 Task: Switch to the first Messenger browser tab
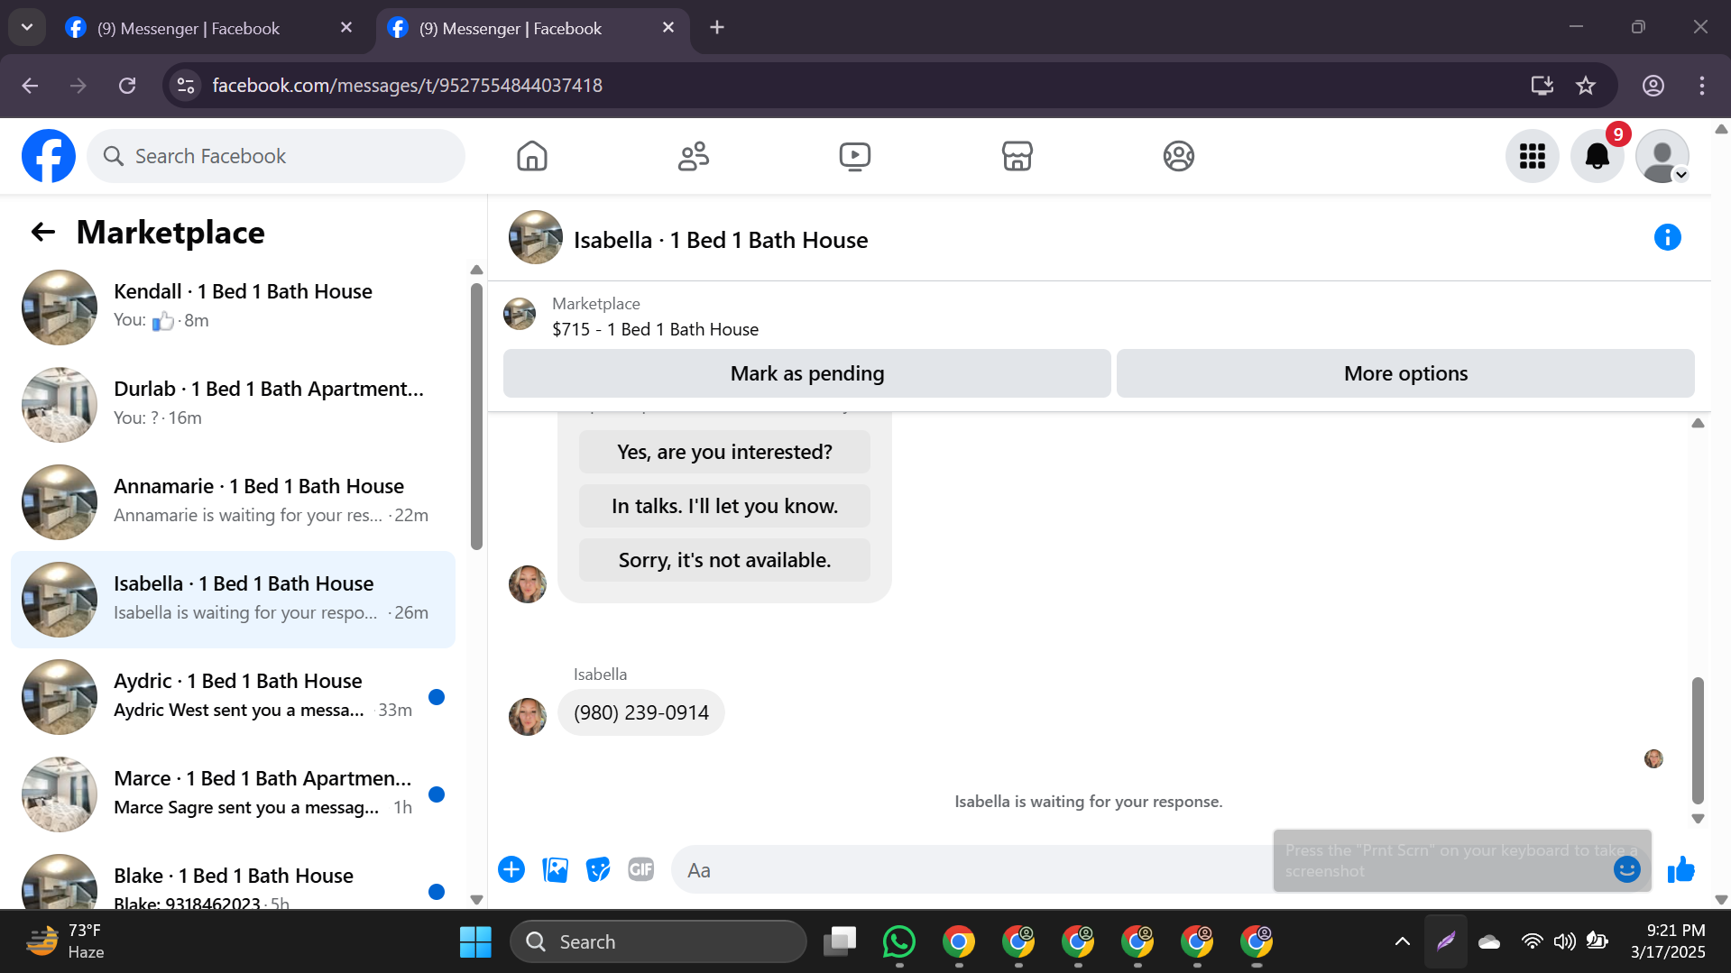point(208,28)
